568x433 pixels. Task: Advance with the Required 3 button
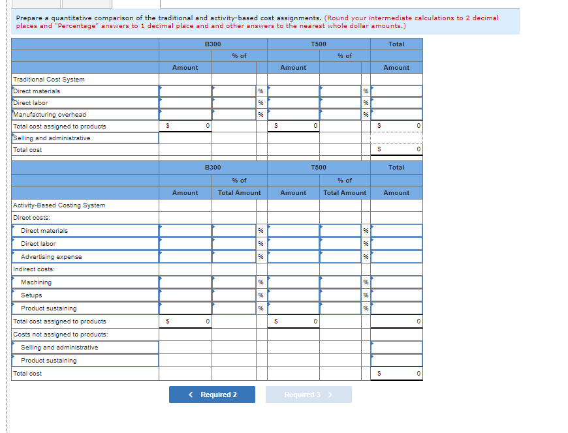tap(309, 395)
